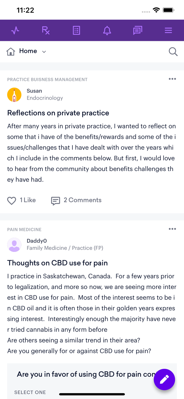184x399 pixels.
Task: Open messages using the chat bubble icon
Action: point(138,30)
